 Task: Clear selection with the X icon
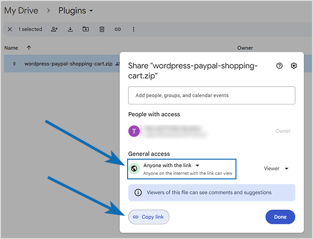pos(10,29)
